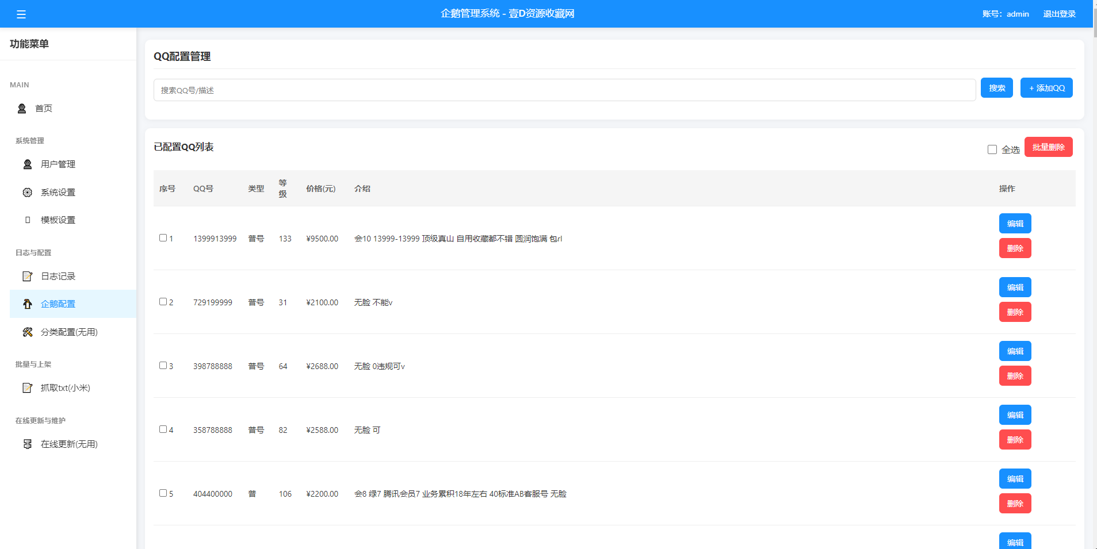Click the 系统设置 gear icon
The image size is (1097, 549).
[27, 192]
